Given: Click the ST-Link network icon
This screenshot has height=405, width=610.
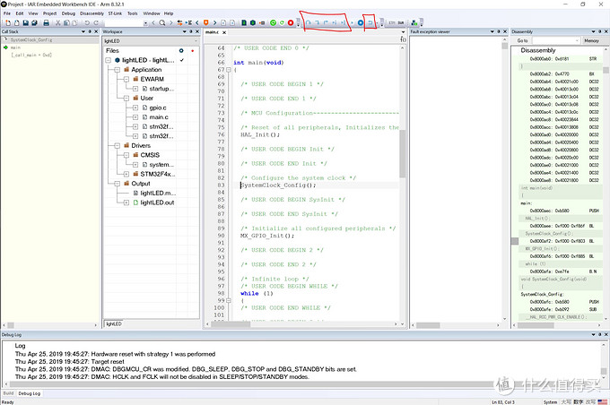Looking at the screenshot, I should [414, 23].
